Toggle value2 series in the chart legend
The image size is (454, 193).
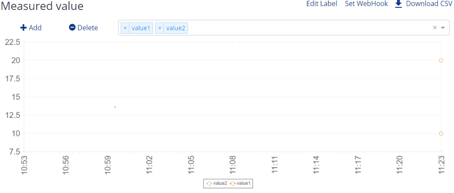point(217,184)
